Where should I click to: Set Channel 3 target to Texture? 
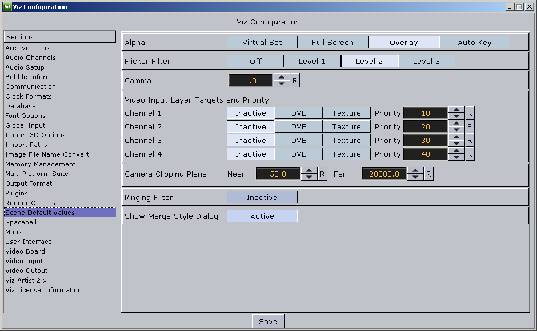(346, 140)
